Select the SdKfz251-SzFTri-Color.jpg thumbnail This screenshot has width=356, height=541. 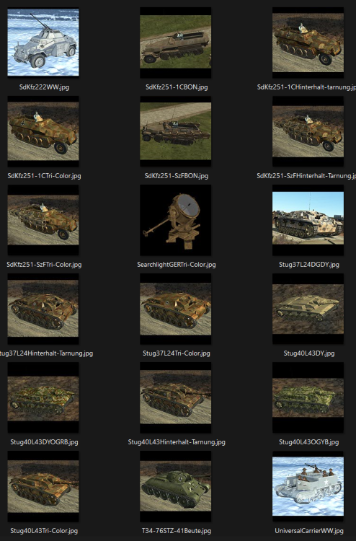point(43,220)
